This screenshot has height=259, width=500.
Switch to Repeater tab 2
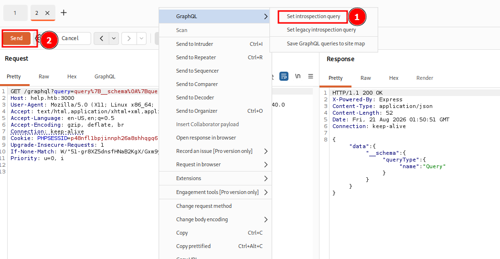point(37,13)
